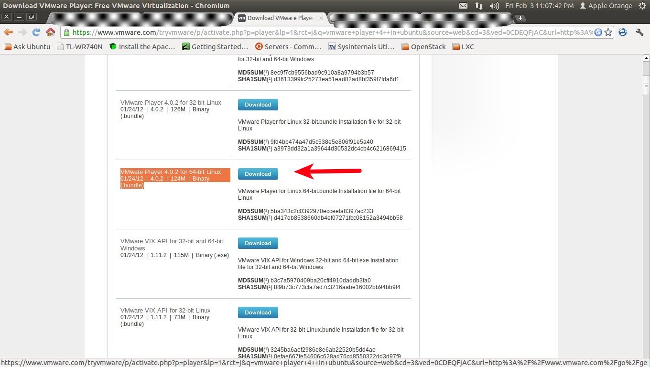Image resolution: width=650 pixels, height=367 pixels.
Task: Open the sound volume indicator
Action: point(494,6)
